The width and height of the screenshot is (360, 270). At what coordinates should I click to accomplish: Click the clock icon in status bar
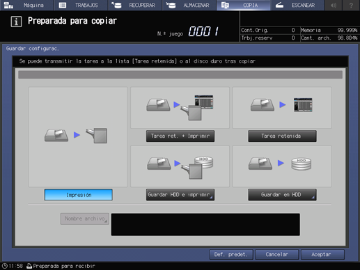[5, 266]
